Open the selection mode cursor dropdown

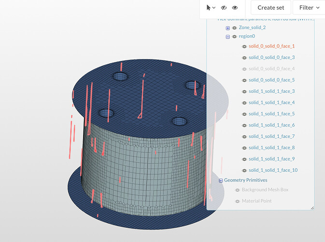[211, 8]
